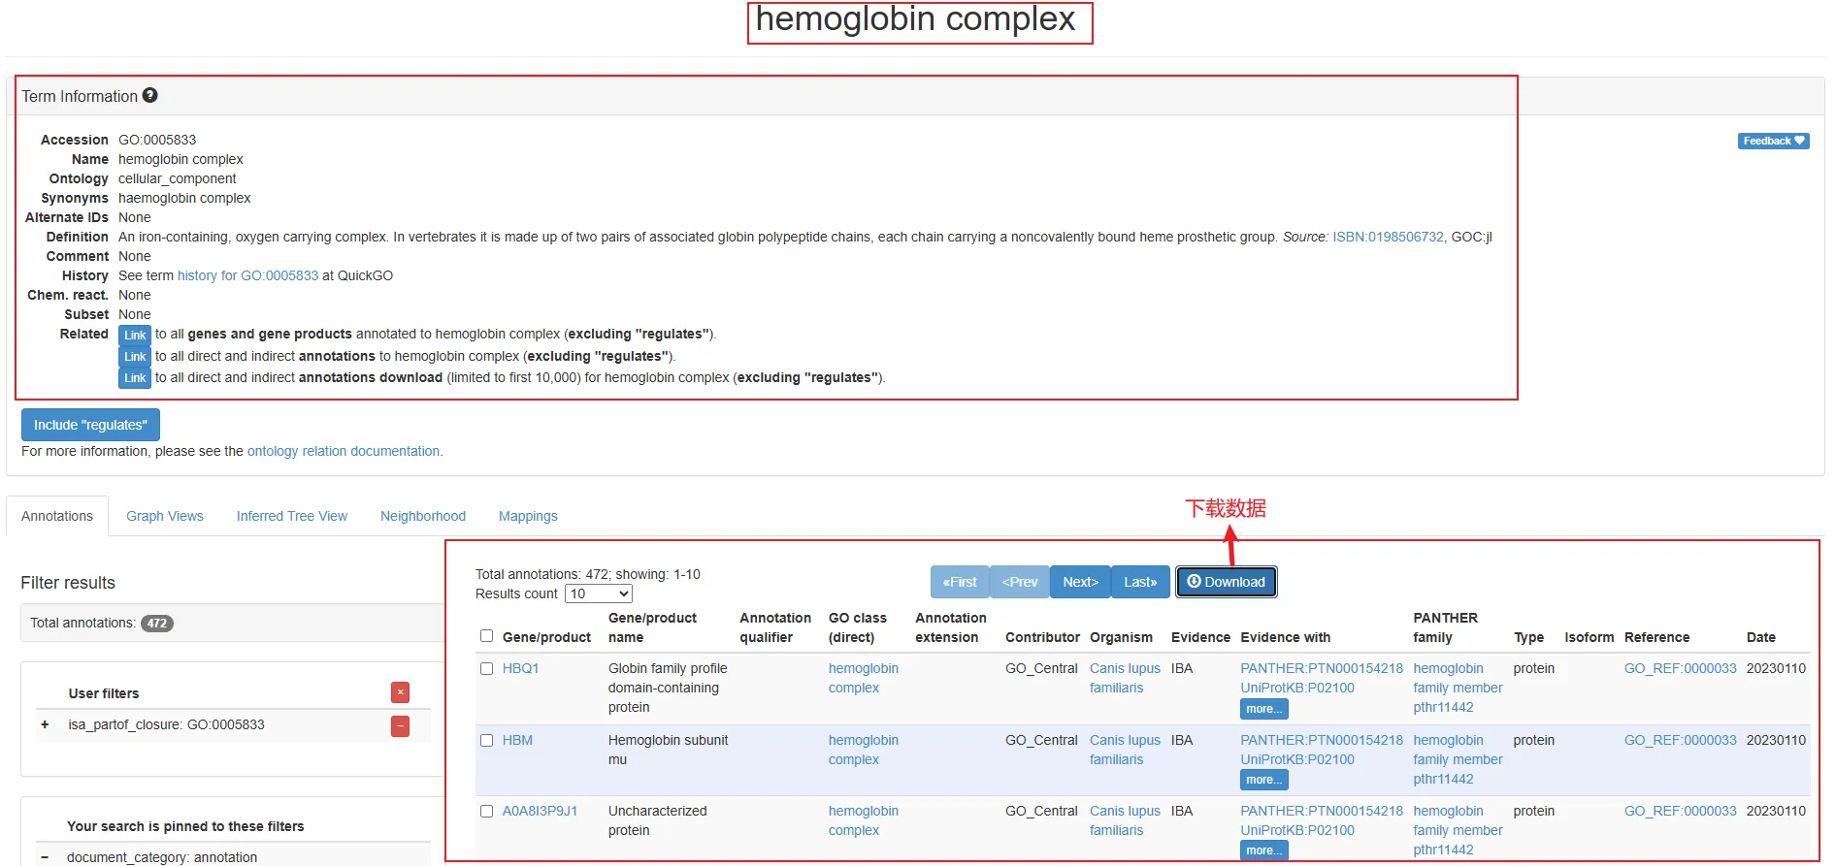This screenshot has height=866, width=1836.
Task: Open Link to annotations download
Action: pos(135,378)
